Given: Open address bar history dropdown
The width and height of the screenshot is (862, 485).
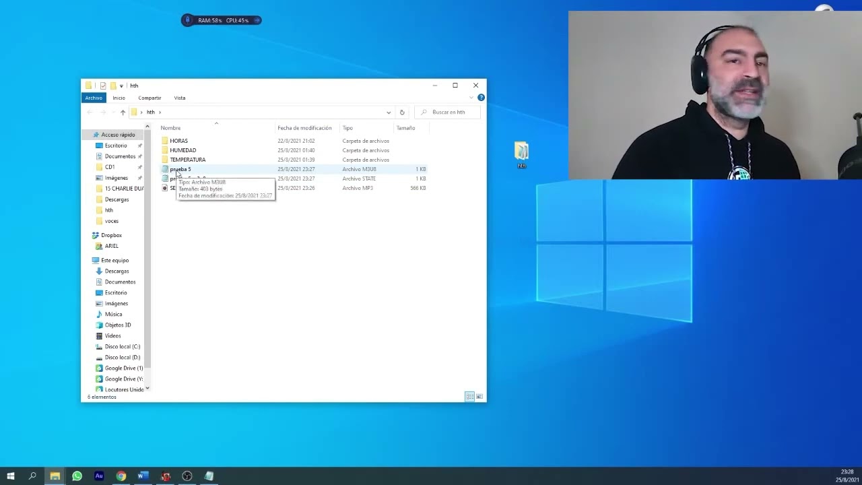Looking at the screenshot, I should click(389, 112).
